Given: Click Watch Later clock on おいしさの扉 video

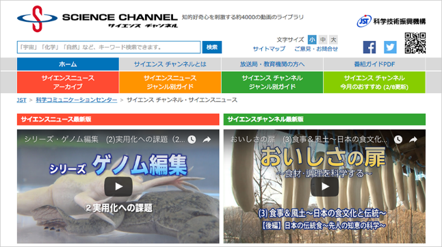Looking at the screenshot, I should [398, 140].
